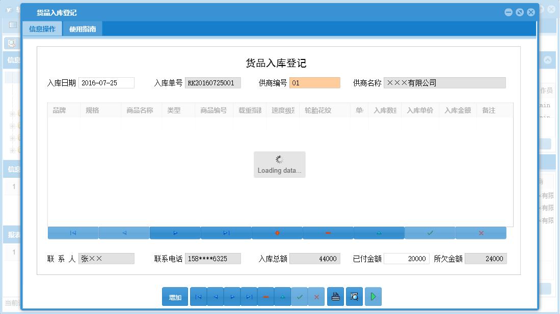
Task: Open print preview from the bottom toolbar
Action: tap(354, 296)
